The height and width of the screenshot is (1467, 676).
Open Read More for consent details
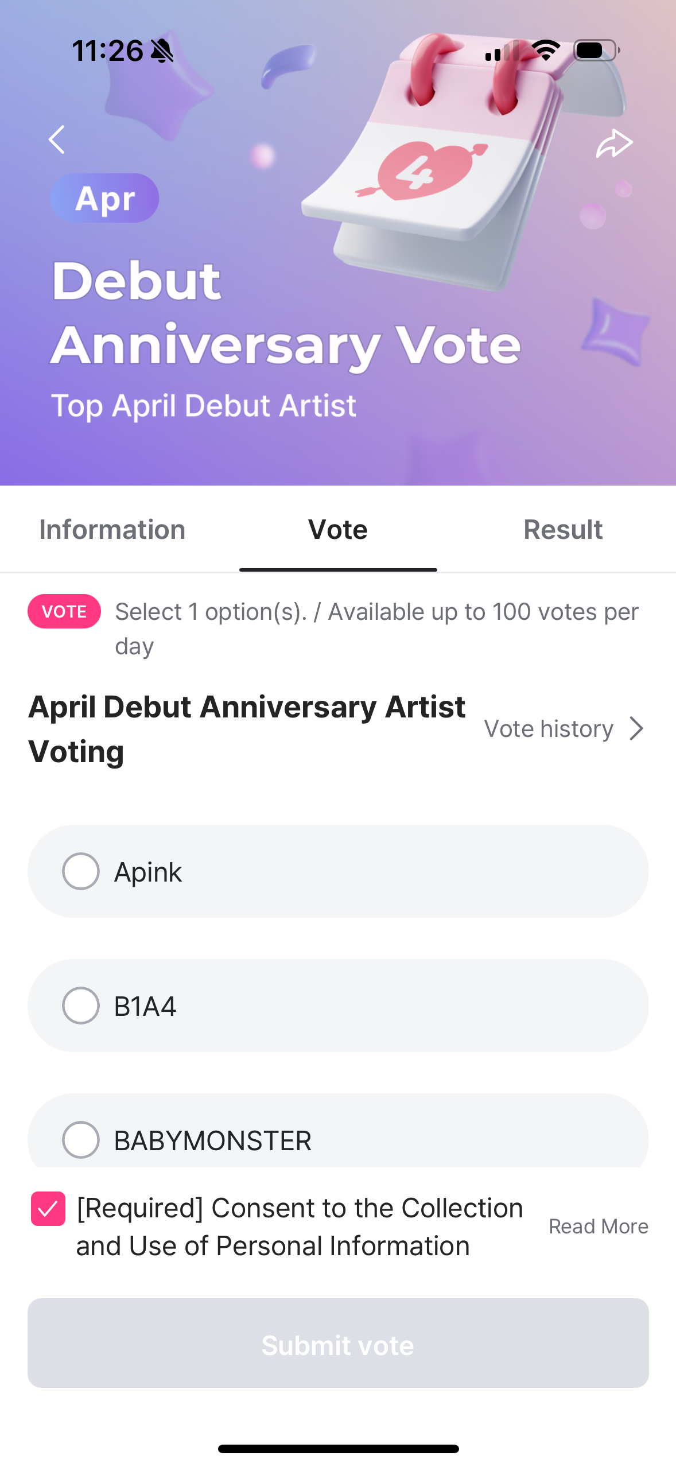599,1227
